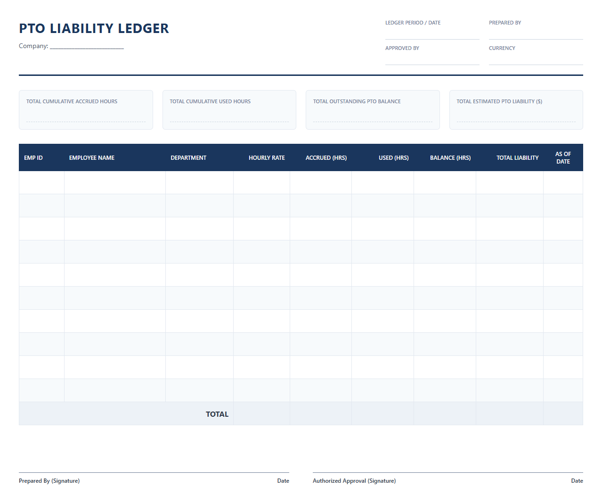Select the Hourly Rate cell in TOTAL row
The width and height of the screenshot is (602, 503).
pyautogui.click(x=262, y=413)
